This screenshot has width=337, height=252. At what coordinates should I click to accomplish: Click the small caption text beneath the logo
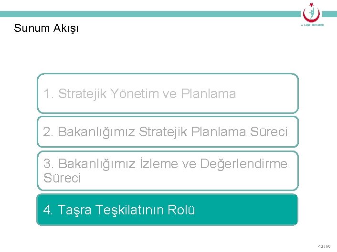[x=312, y=25]
